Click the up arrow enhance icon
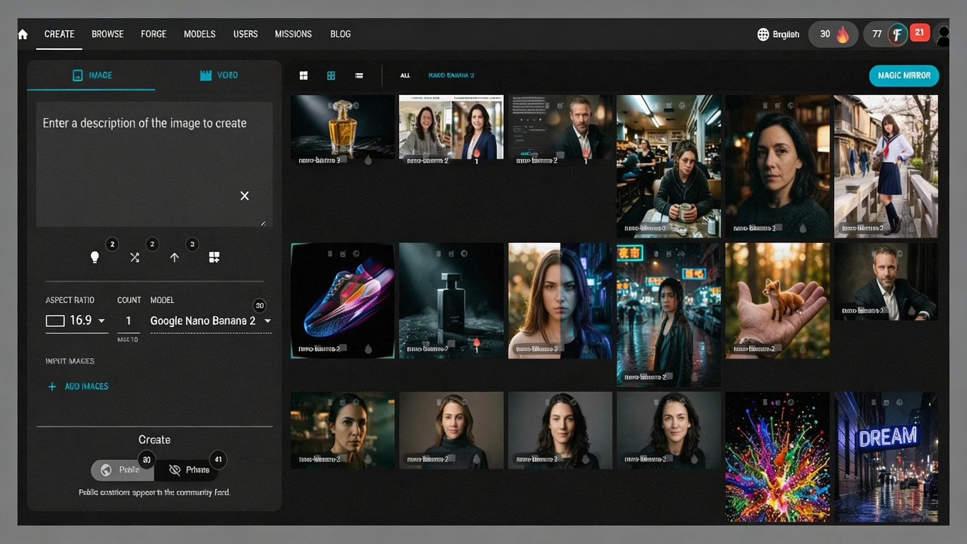The height and width of the screenshot is (544, 967). (174, 257)
